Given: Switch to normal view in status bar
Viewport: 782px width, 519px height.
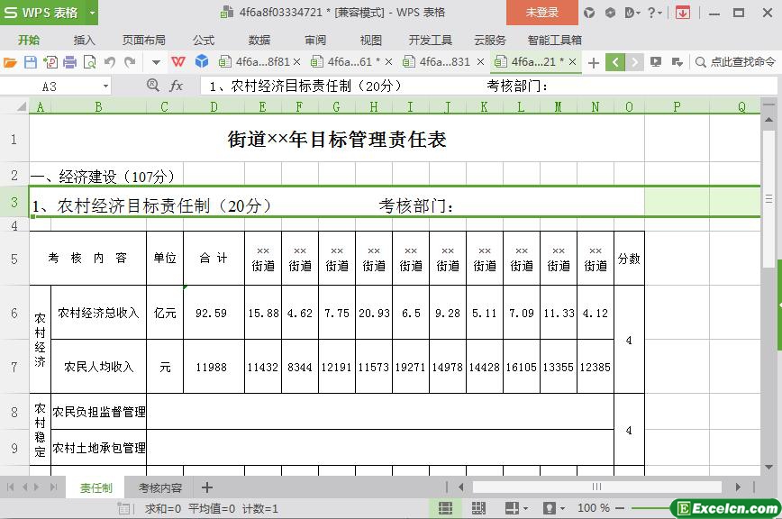Looking at the screenshot, I should [445, 508].
